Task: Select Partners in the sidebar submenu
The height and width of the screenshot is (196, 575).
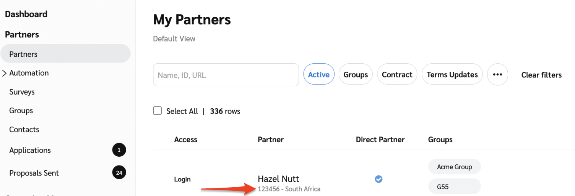Action: tap(23, 54)
